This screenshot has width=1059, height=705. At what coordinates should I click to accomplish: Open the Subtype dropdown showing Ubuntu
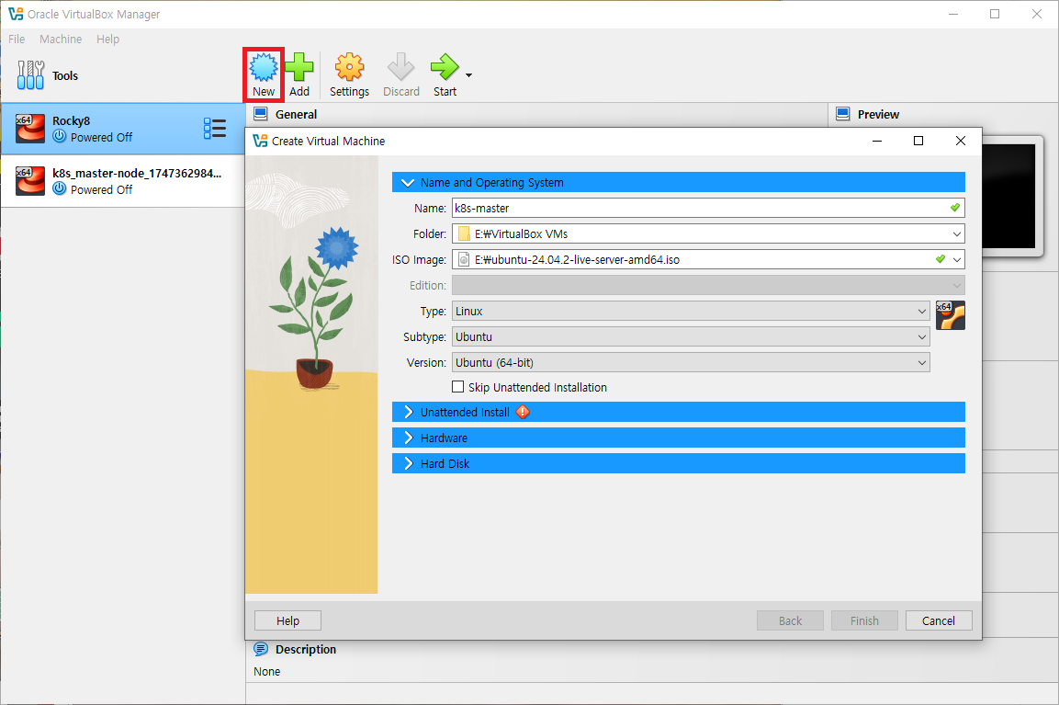[x=691, y=336]
